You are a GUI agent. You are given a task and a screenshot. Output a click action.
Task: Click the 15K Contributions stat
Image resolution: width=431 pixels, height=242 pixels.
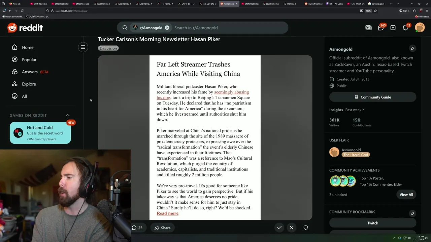tap(362, 122)
